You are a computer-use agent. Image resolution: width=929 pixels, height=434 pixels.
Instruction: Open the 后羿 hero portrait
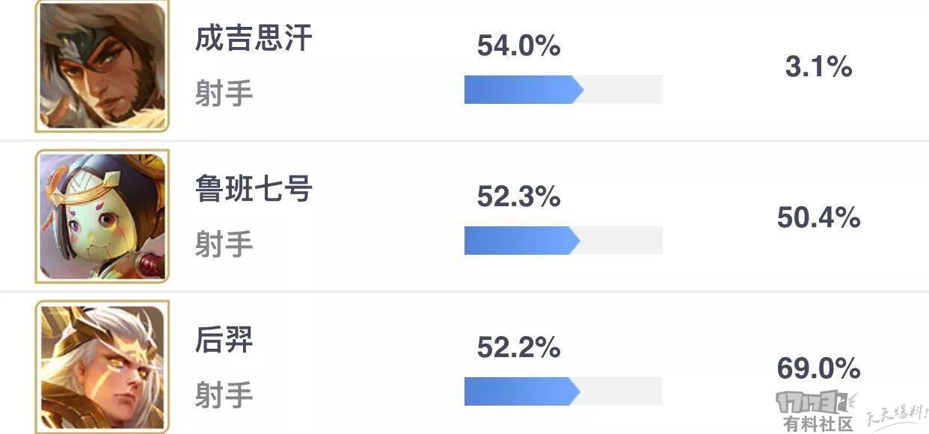point(102,367)
